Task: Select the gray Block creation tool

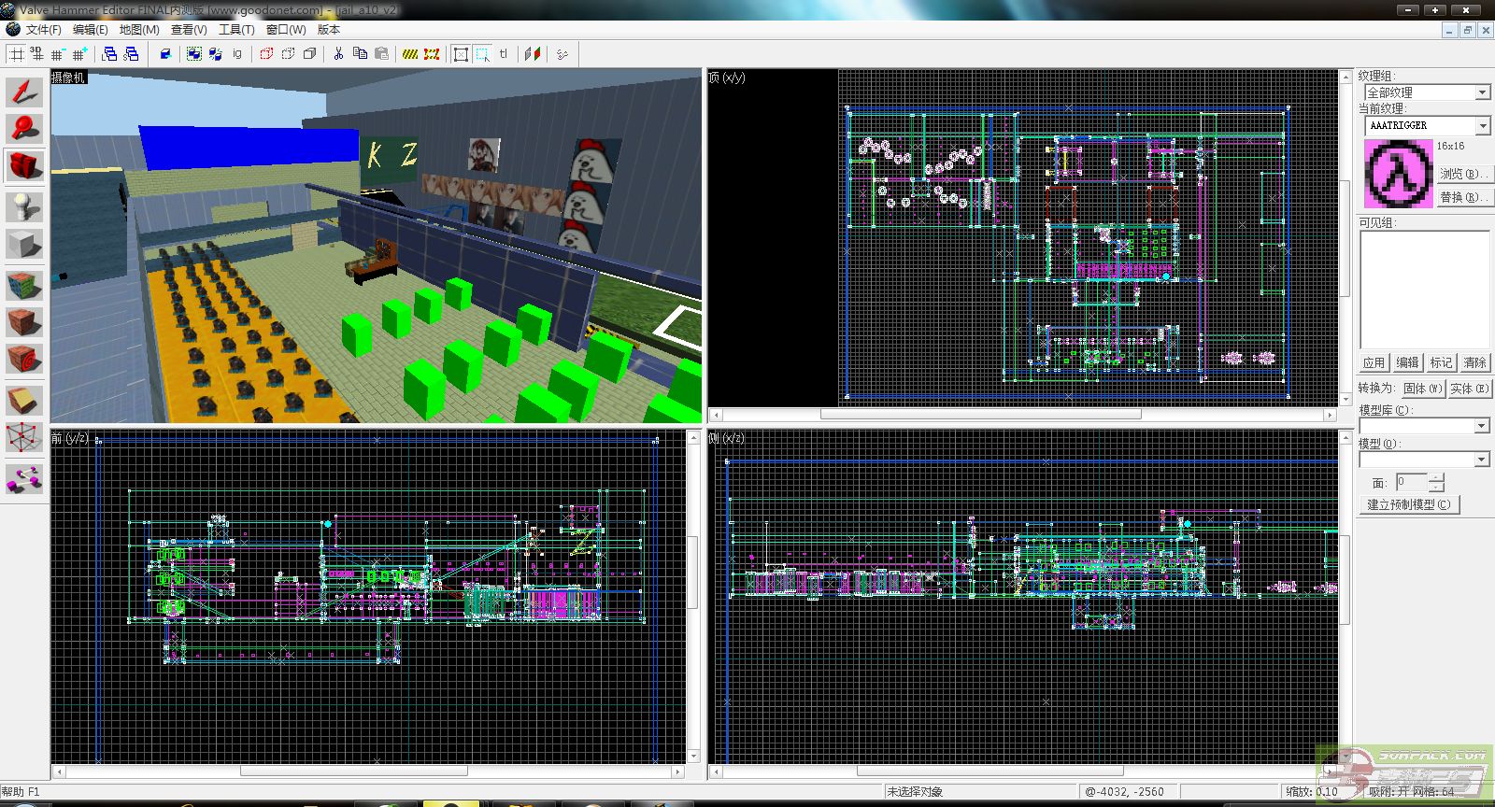Action: tap(24, 245)
